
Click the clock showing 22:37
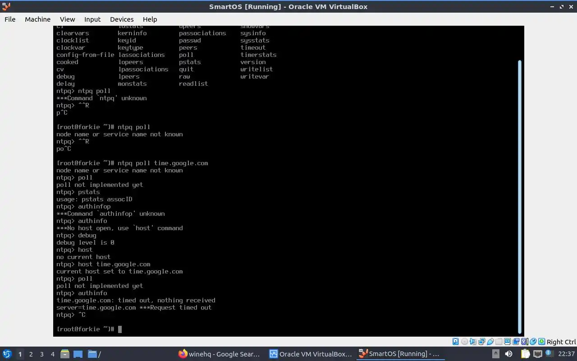tap(566, 354)
